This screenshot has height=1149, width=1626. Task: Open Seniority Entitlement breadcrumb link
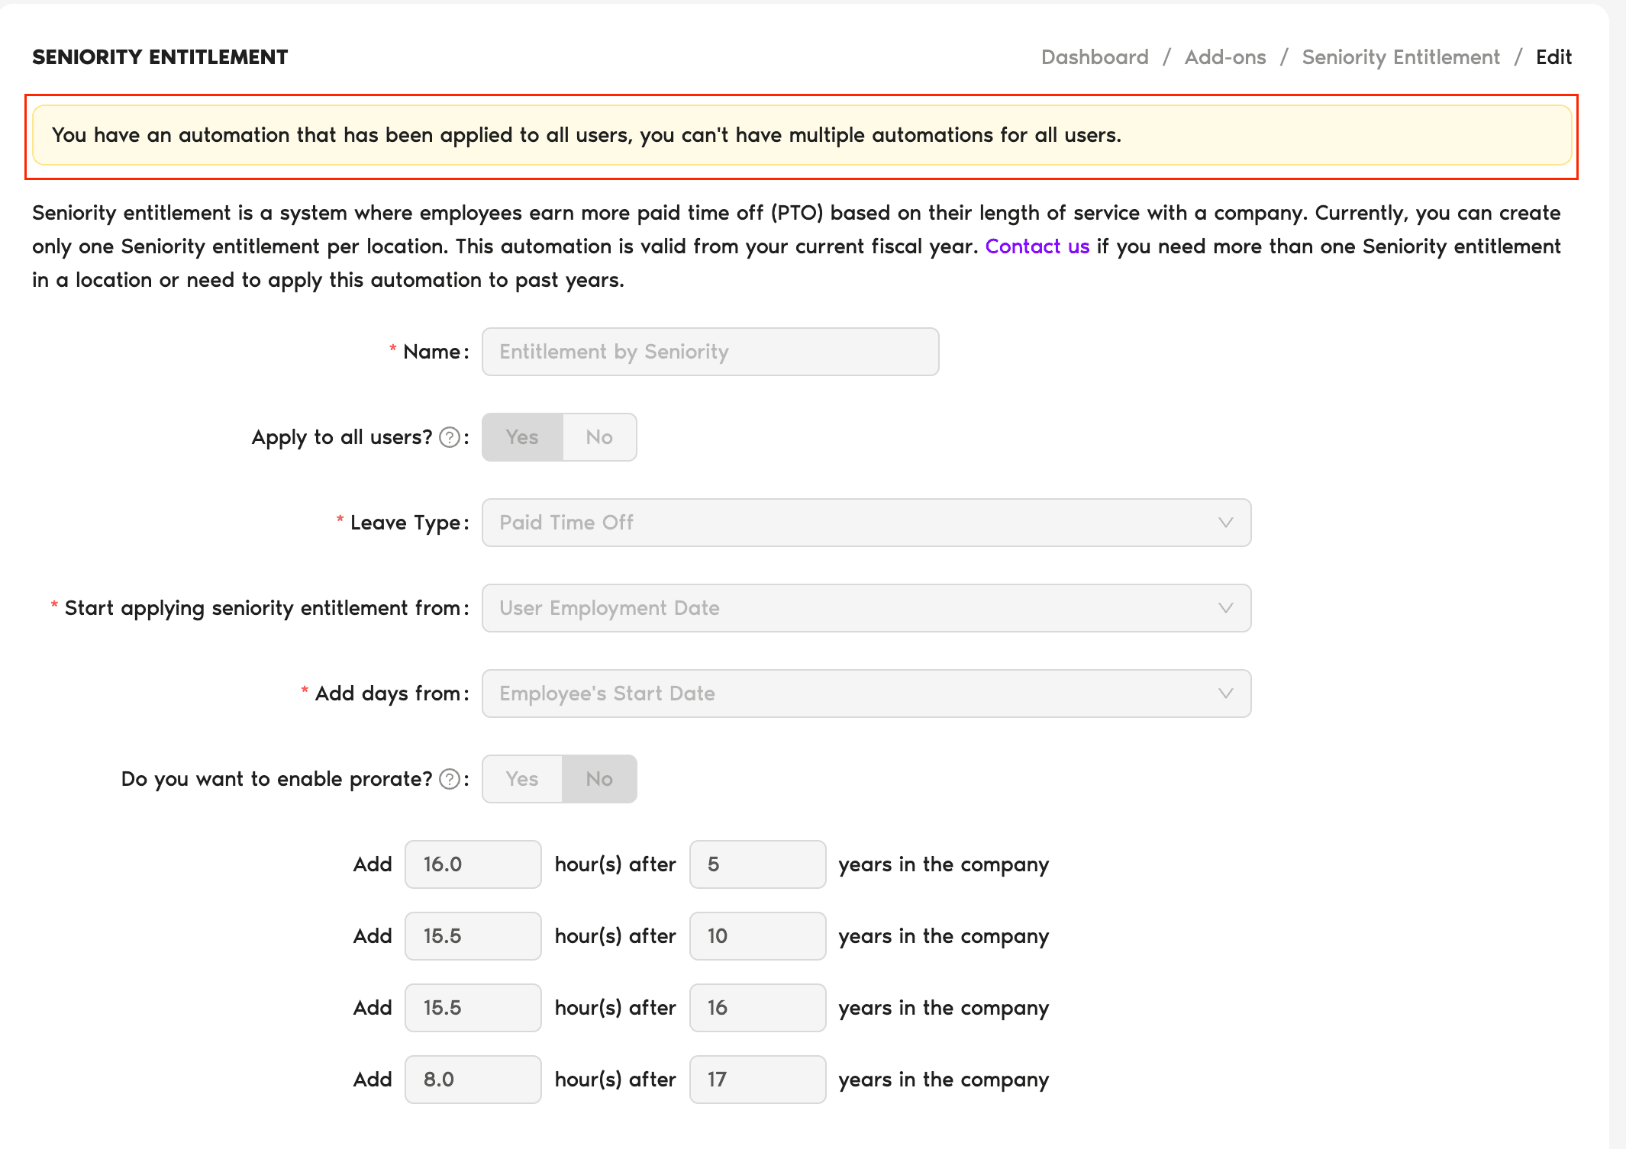tap(1400, 57)
